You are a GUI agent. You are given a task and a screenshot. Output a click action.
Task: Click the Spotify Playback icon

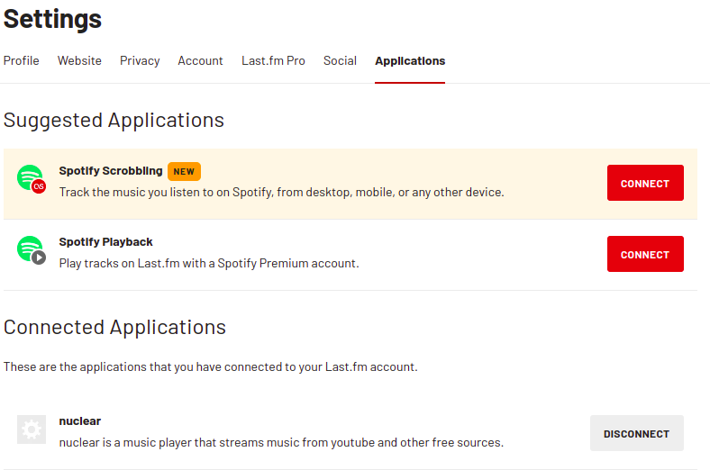pos(32,250)
